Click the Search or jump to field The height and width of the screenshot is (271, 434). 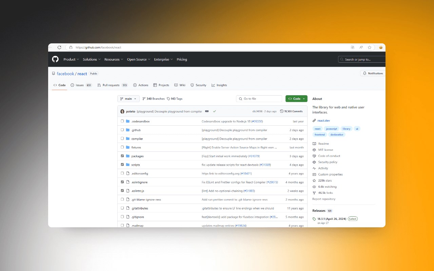(x=362, y=59)
